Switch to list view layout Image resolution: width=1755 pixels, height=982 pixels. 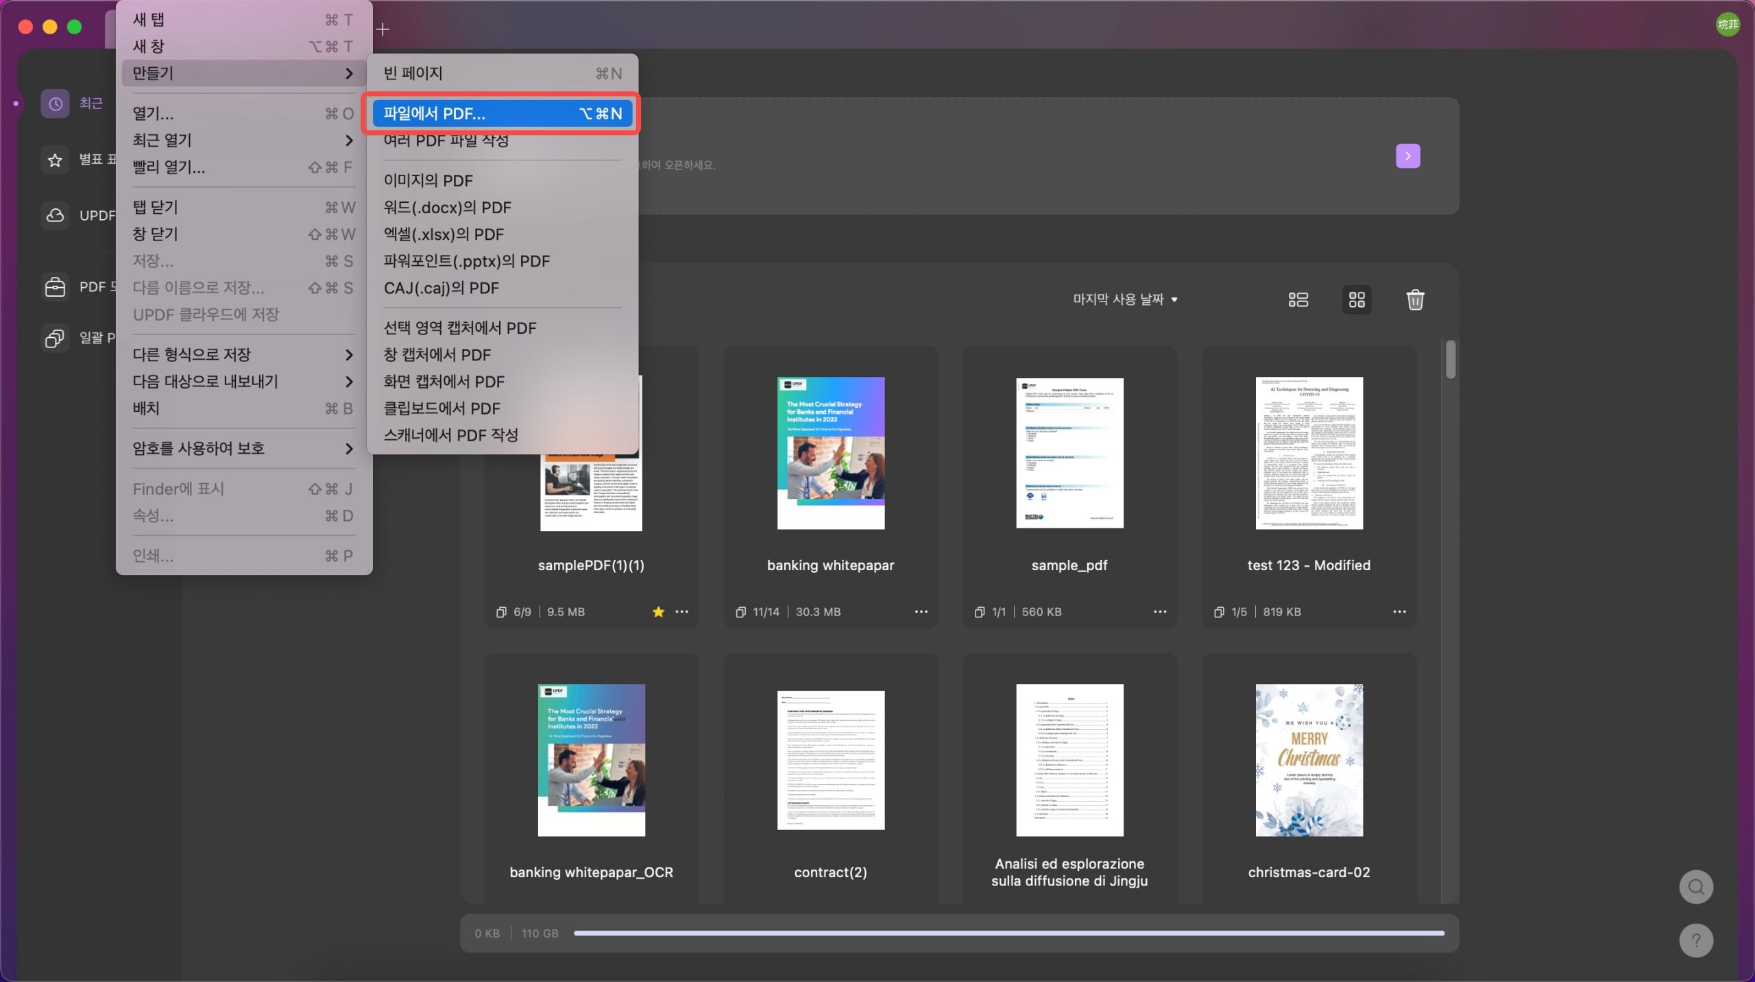(x=1298, y=299)
